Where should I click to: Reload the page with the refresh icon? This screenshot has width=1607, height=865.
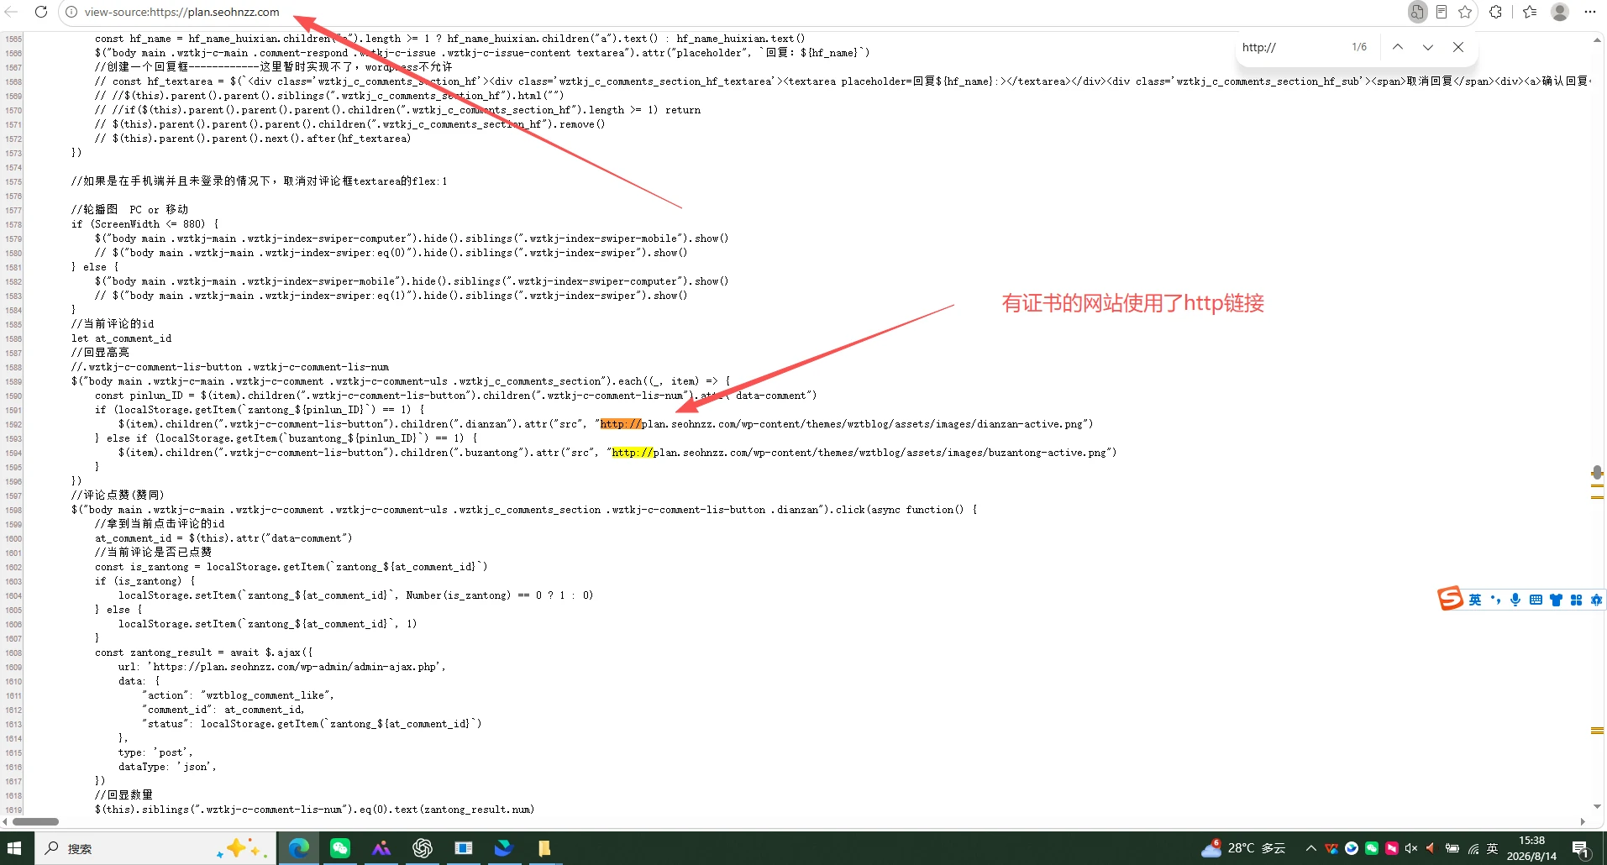coord(41,12)
